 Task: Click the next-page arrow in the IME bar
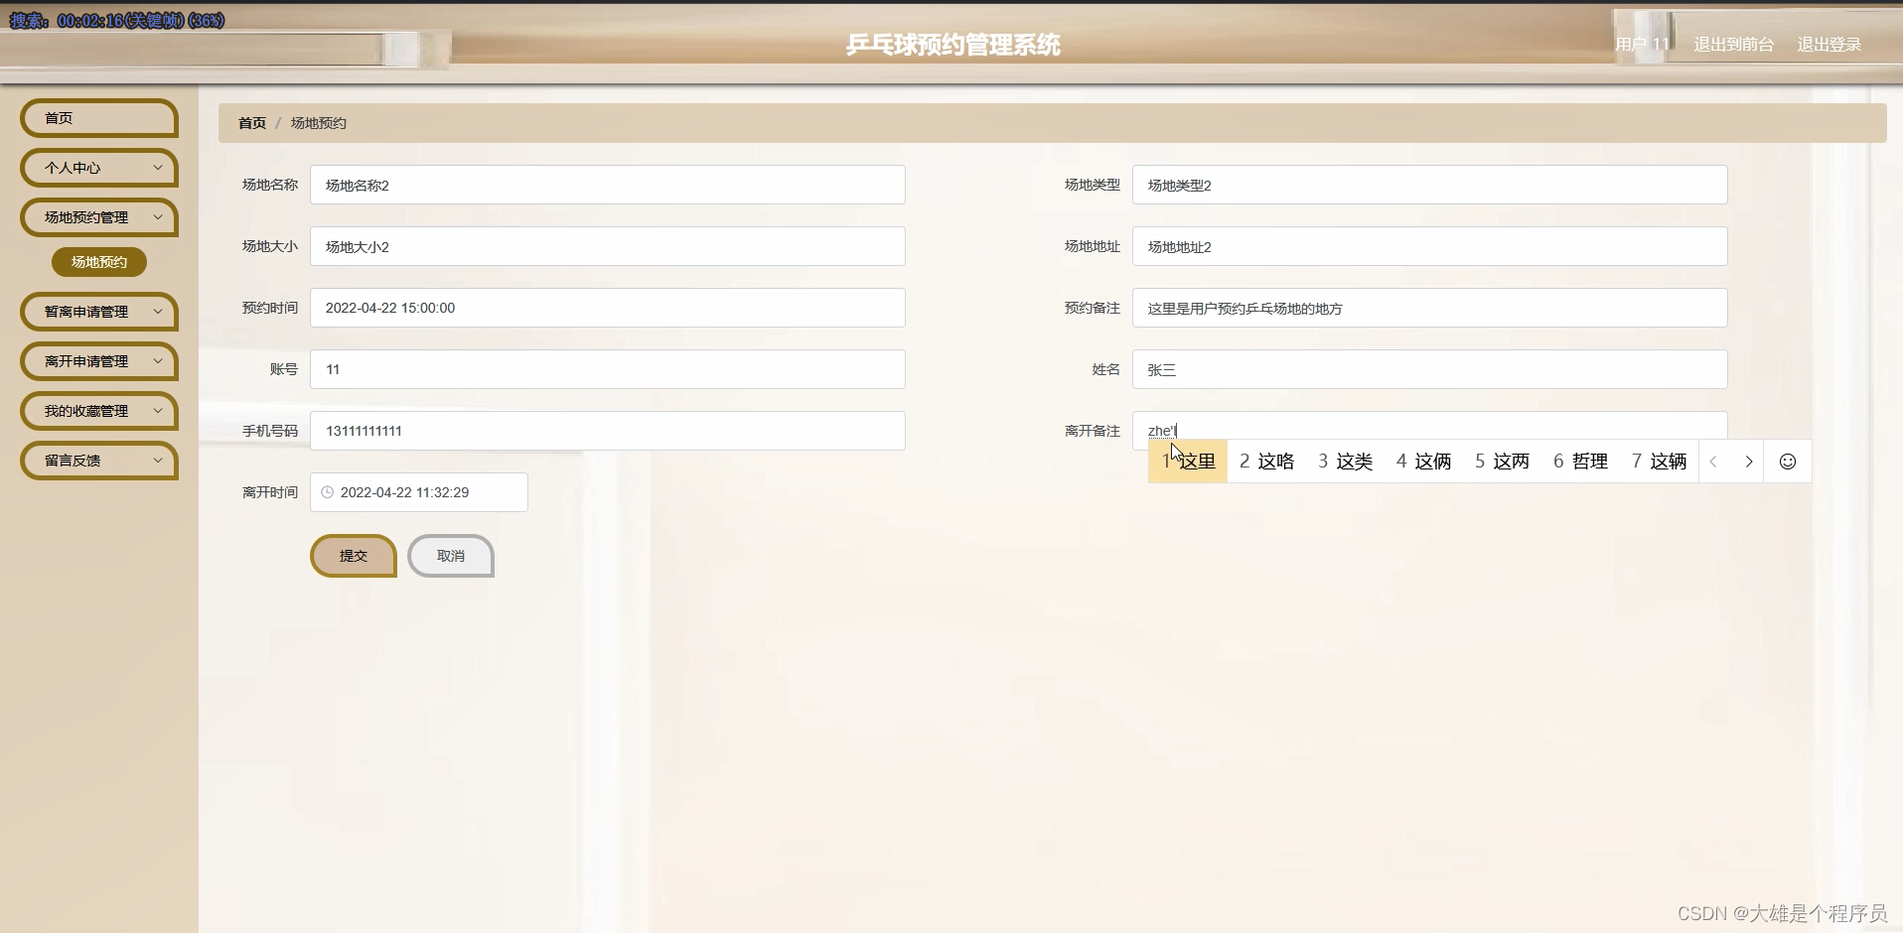pos(1749,461)
